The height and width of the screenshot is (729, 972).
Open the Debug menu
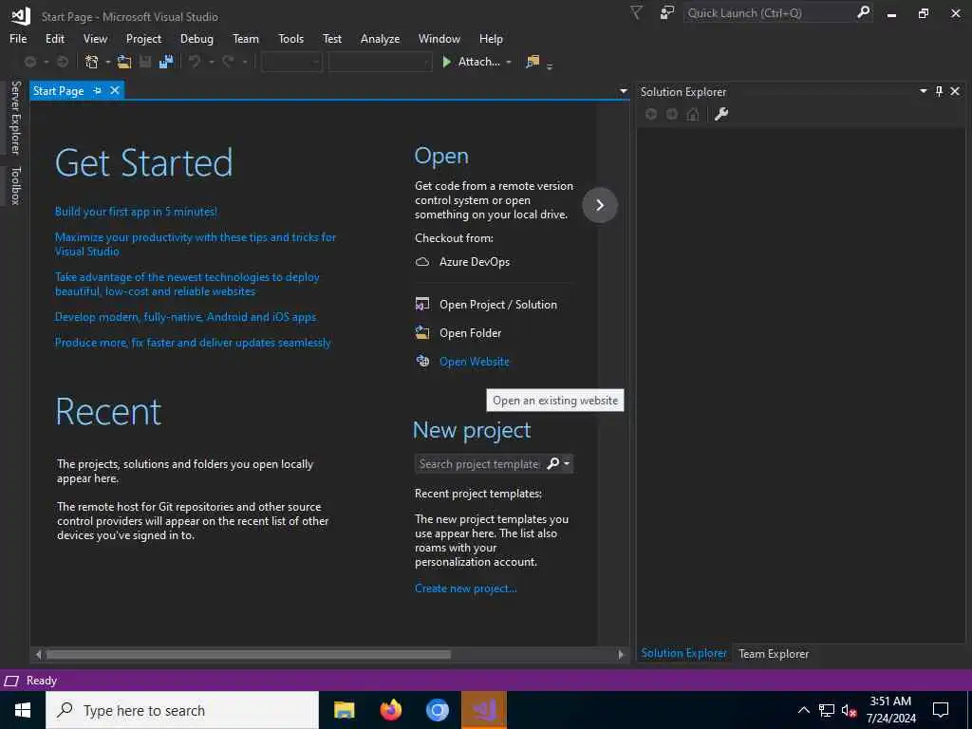pyautogui.click(x=196, y=38)
